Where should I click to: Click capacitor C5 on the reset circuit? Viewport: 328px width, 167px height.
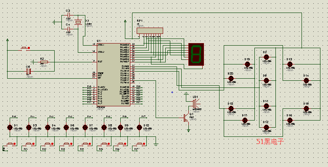(29, 71)
